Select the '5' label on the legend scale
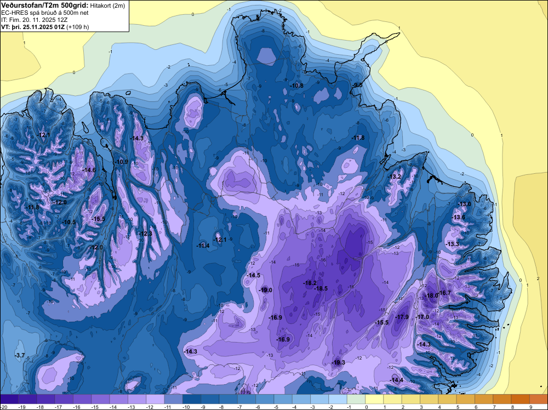This screenshot has width=548, height=410. tap(457, 407)
